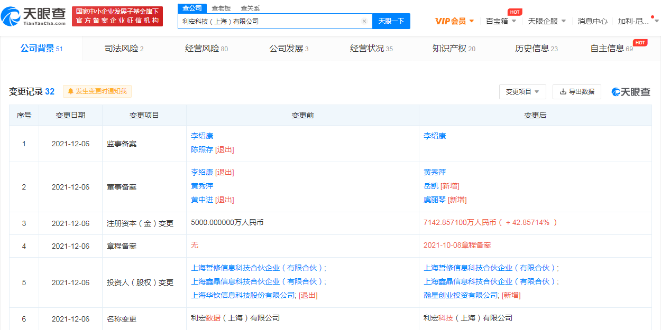Screen dimensions: 661x330
Task: Clear the search box with the X icon
Action: click(364, 21)
